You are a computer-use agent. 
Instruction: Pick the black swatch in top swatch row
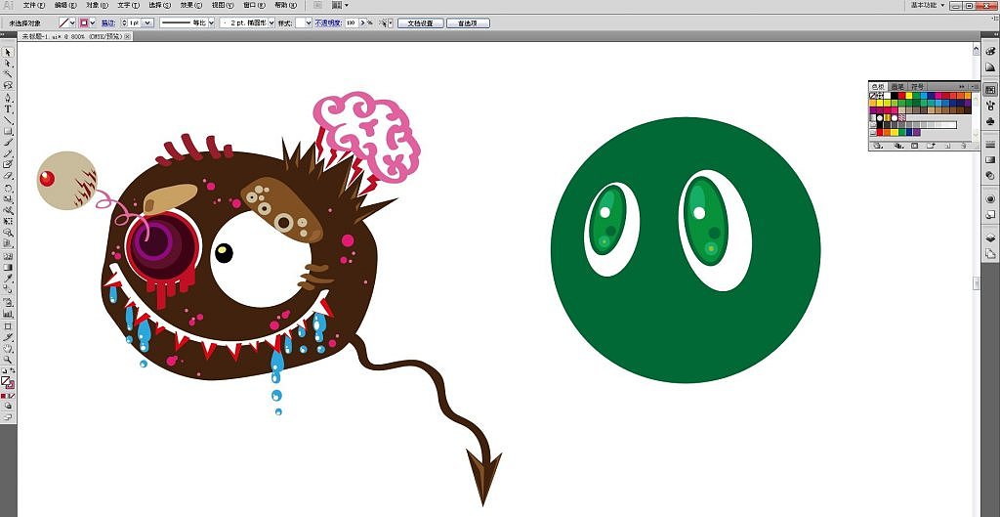(895, 96)
